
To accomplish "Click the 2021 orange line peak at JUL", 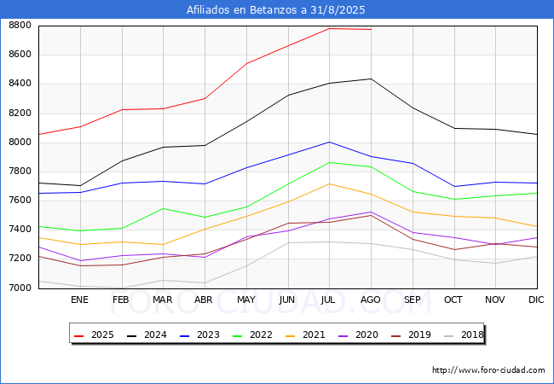I will click(329, 183).
